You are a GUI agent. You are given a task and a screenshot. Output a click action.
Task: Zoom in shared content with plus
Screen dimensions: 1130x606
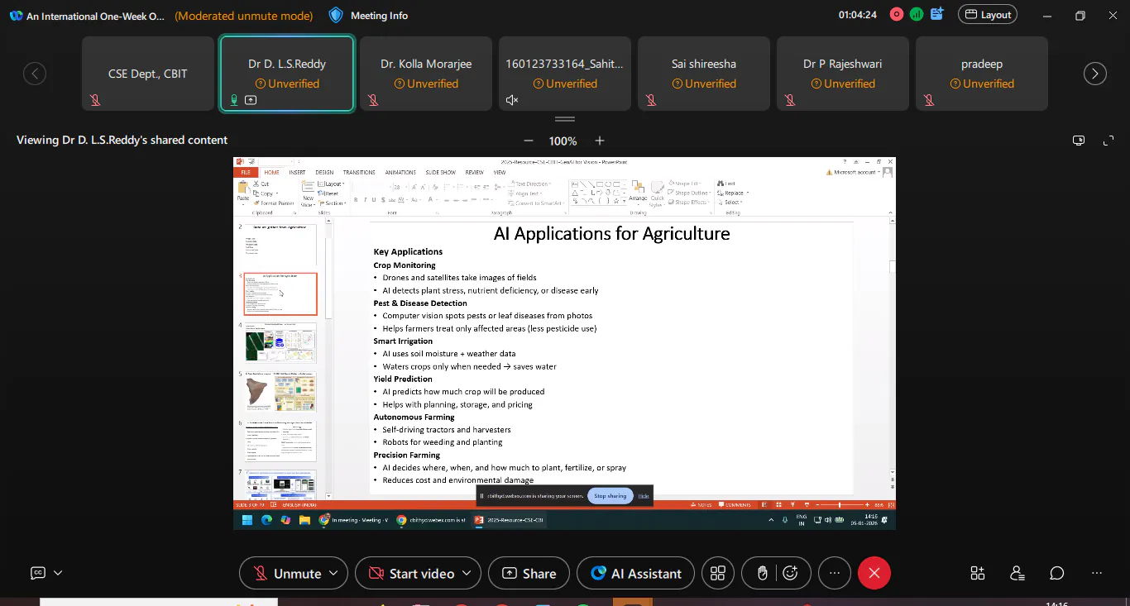pos(600,141)
